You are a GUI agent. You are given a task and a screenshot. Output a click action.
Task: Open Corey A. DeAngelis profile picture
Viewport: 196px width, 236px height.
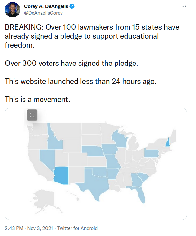pyautogui.click(x=13, y=10)
